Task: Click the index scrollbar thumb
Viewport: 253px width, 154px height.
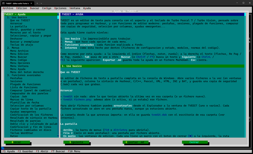Action: (58, 17)
